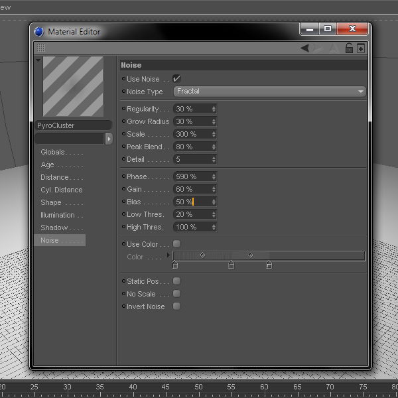Click Regularity animation dot

click(x=123, y=108)
